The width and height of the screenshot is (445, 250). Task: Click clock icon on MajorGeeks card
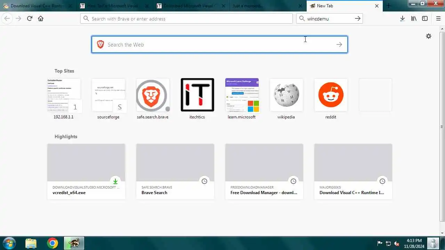click(382, 181)
